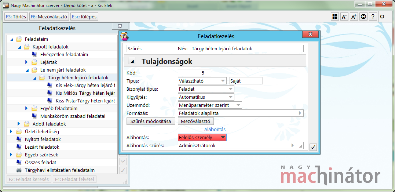Image resolution: width=395 pixels, height=192 pixels.
Task: Click the small circle icon at toolbar end
Action: point(382,17)
